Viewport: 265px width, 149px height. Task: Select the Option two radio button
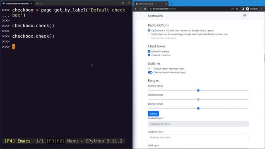click(x=149, y=34)
